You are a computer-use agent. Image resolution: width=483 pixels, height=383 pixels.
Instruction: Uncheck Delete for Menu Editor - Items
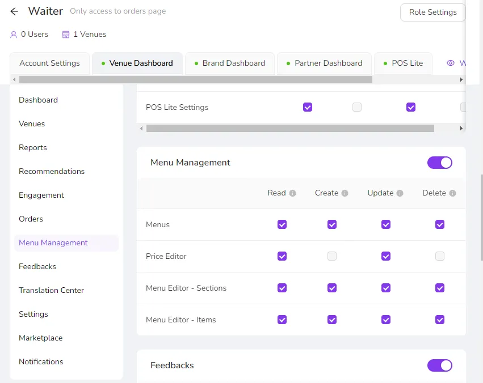(x=439, y=320)
